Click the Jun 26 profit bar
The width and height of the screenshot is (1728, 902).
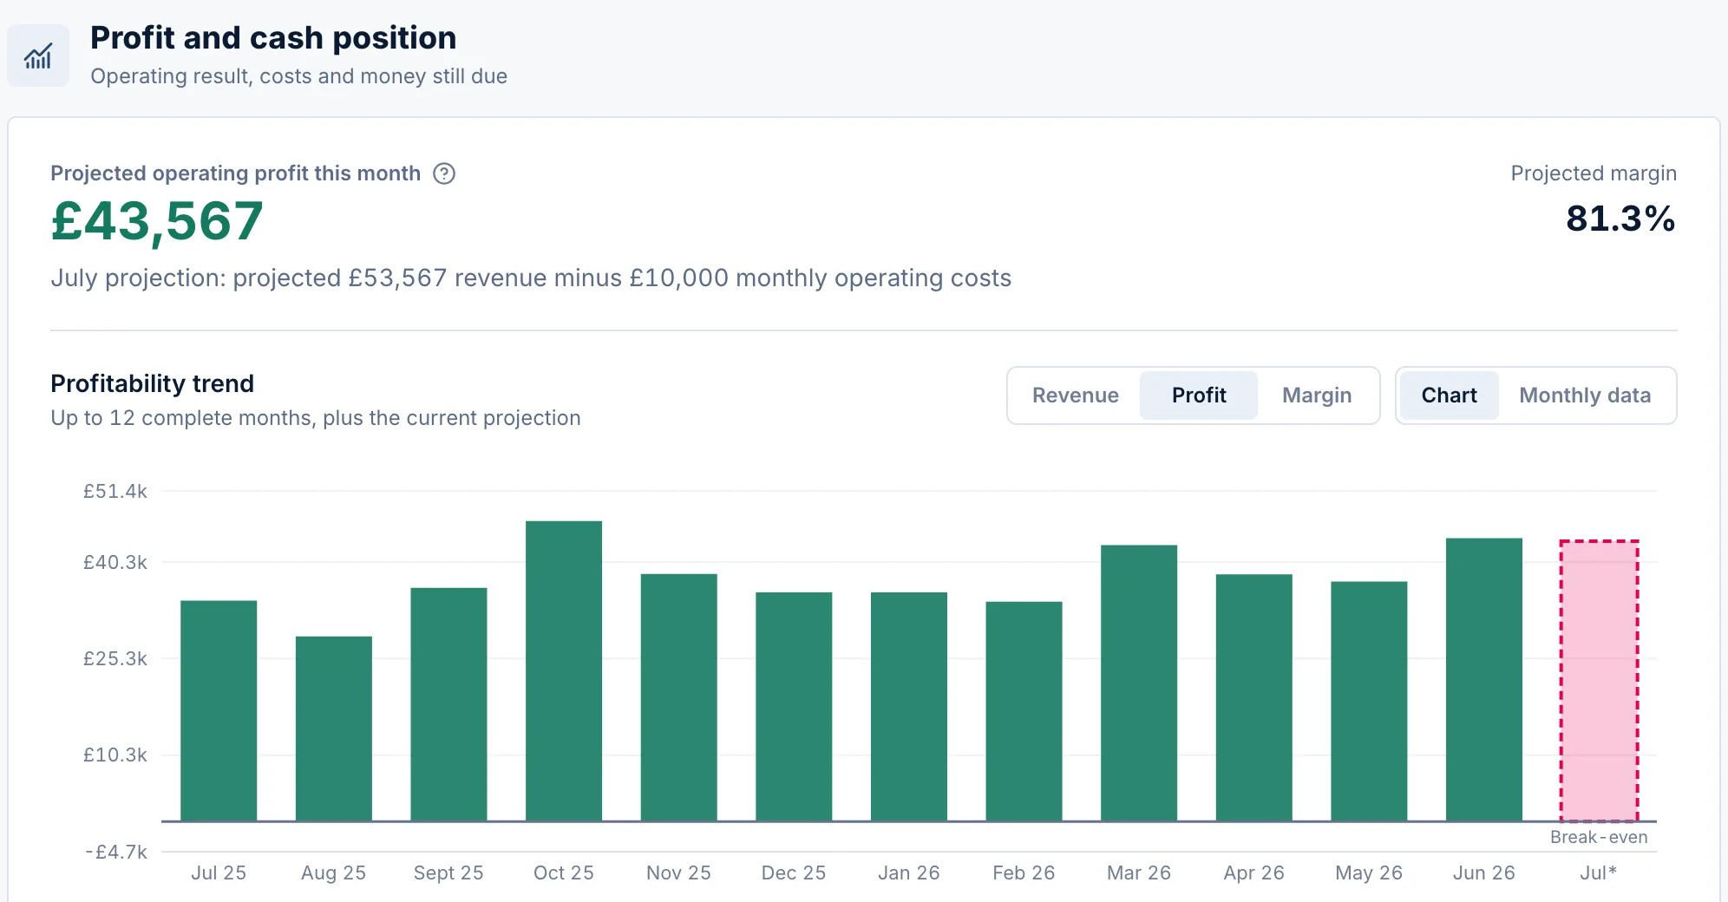[1484, 680]
